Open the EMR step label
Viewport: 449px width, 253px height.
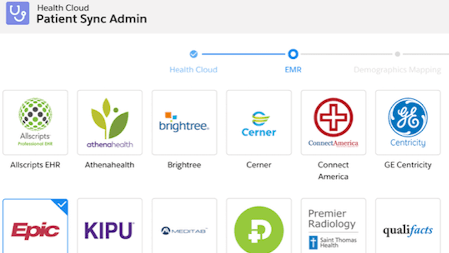(293, 70)
